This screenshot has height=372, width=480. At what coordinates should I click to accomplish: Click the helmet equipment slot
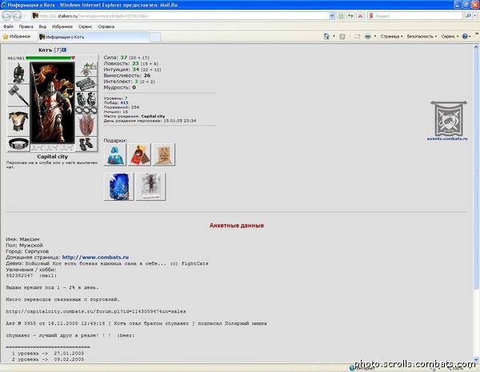(x=18, y=73)
